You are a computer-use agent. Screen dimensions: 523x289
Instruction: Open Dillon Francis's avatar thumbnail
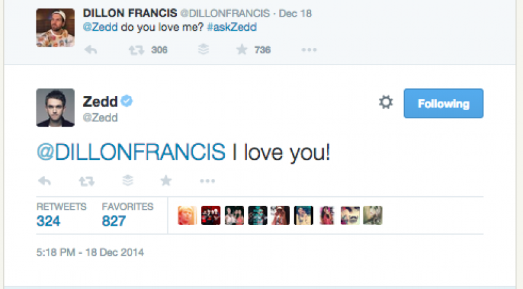pyautogui.click(x=56, y=27)
